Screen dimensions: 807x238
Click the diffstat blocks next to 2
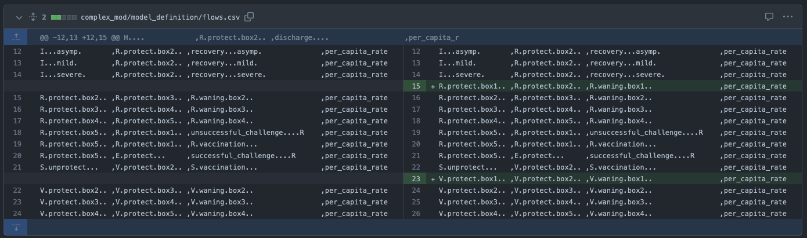(63, 17)
